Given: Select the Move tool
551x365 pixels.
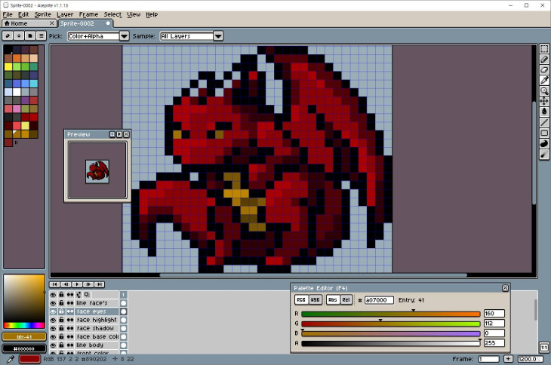Looking at the screenshot, I should (544, 101).
